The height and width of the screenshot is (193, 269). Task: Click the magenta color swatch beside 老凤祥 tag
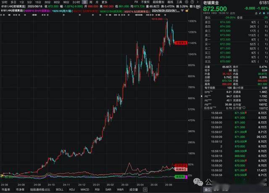point(186,177)
